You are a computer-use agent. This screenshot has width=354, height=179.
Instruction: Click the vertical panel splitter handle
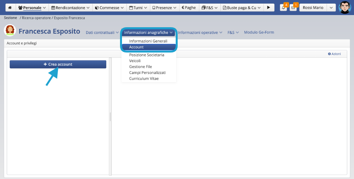click(x=110, y=117)
